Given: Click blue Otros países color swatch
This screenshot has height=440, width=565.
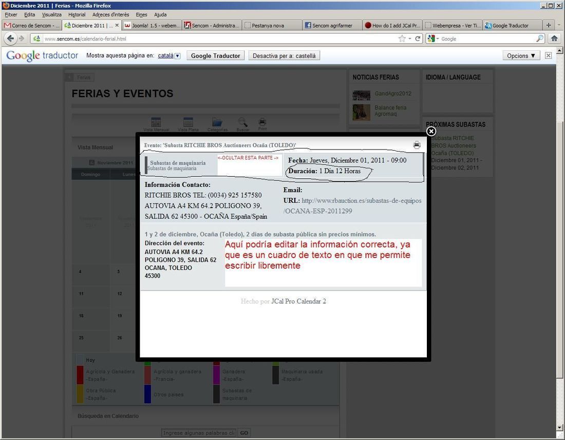Looking at the screenshot, I should (147, 394).
